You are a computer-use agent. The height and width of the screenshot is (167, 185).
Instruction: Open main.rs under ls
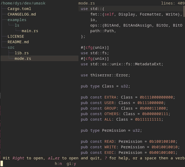[30, 31]
